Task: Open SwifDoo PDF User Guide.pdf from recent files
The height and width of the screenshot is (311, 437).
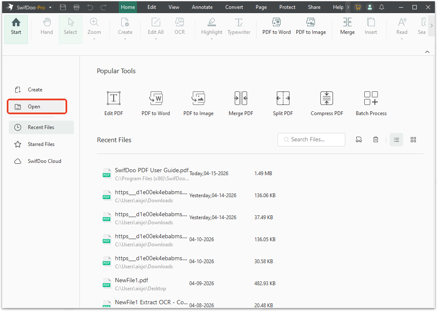Action: [151, 170]
